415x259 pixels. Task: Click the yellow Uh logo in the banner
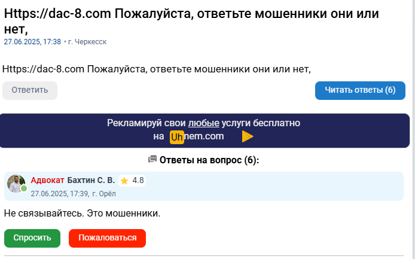(x=176, y=136)
